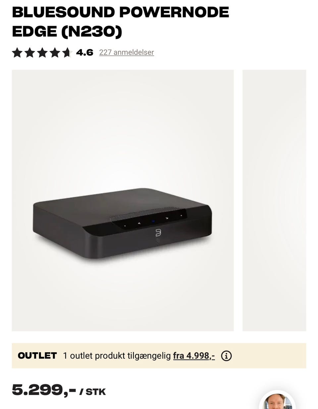
Task: Follow the "fra 4.998,-" outlet price link
Action: [x=194, y=356]
